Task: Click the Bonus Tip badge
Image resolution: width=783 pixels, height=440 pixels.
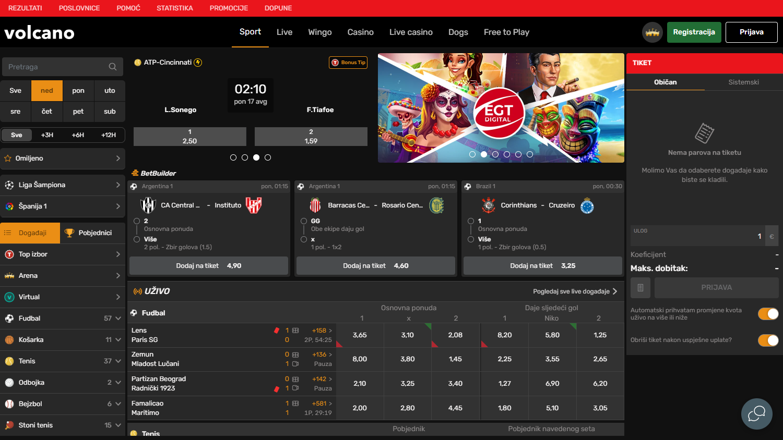Action: [348, 63]
